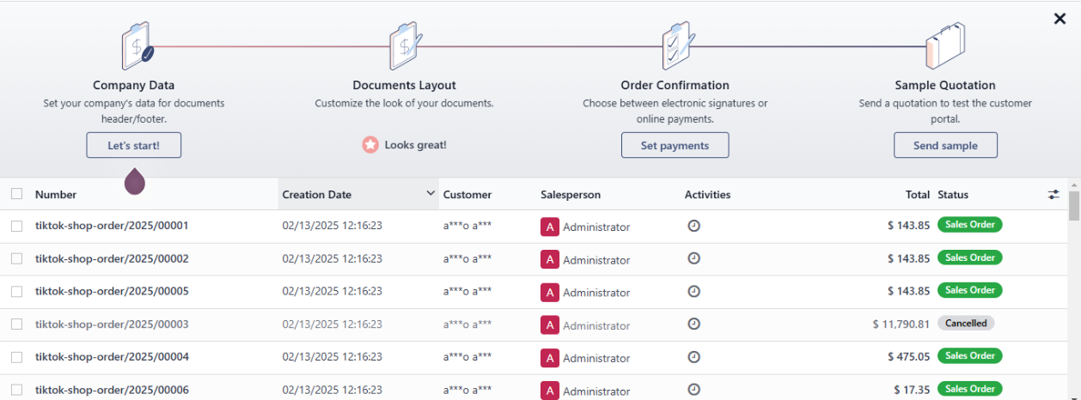Click the purple onboarding tooltip drop

pyautogui.click(x=135, y=181)
